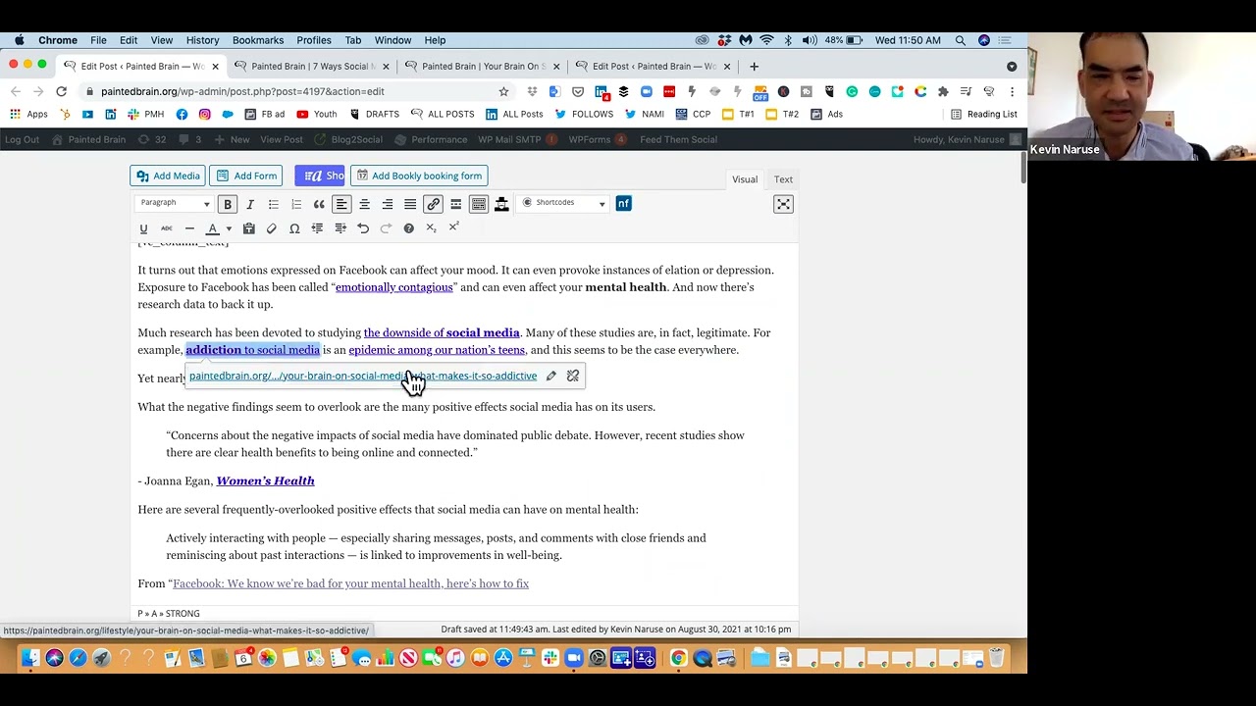This screenshot has height=706, width=1256.
Task: Click the stamp-shaped toolbar icon
Action: tap(501, 204)
